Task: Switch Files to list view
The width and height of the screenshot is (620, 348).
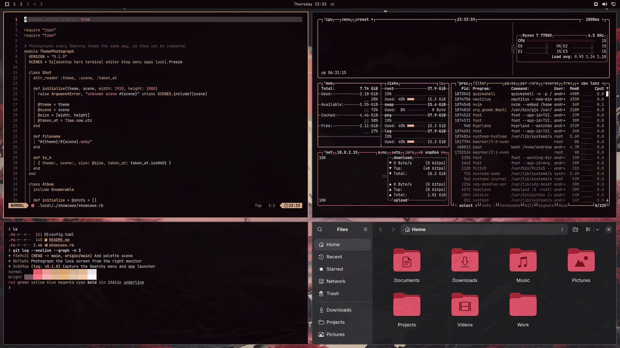Action: (x=588, y=229)
